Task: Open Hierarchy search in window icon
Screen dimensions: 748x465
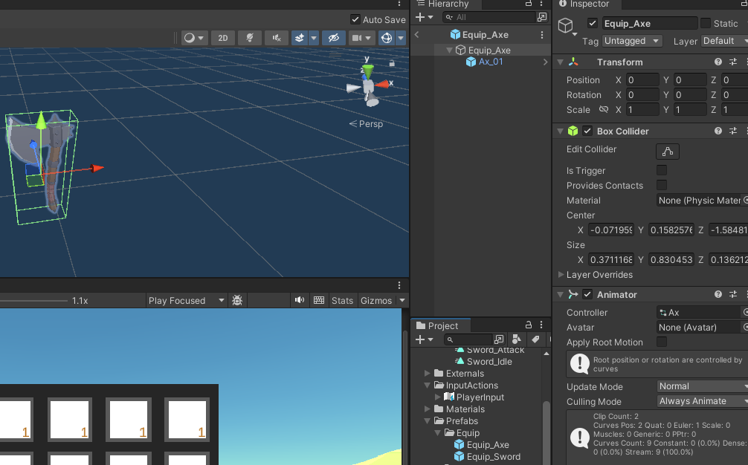Action: pyautogui.click(x=542, y=17)
